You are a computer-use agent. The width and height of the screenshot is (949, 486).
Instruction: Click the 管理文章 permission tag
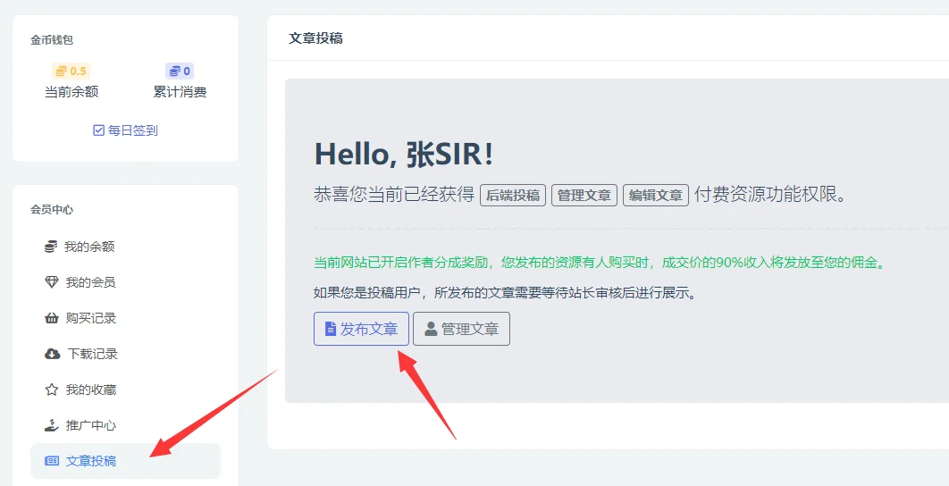tap(584, 195)
